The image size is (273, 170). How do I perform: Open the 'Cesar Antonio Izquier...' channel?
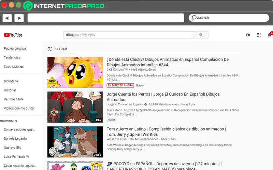tap(20, 166)
